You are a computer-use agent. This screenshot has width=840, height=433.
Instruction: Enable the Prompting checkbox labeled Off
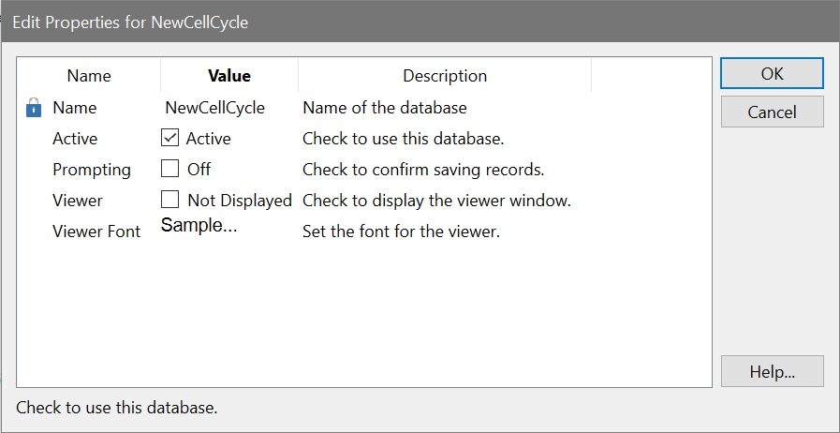coord(169,170)
